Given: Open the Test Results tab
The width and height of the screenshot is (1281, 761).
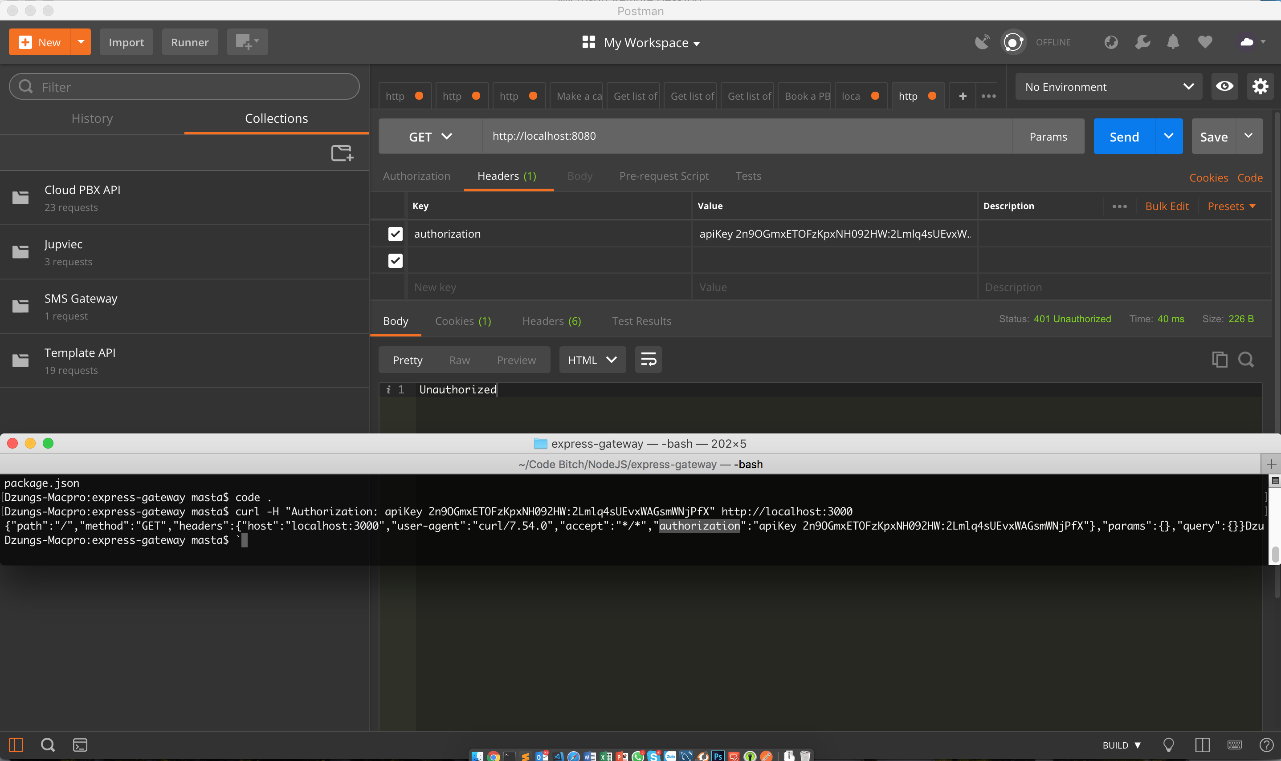Looking at the screenshot, I should [641, 321].
